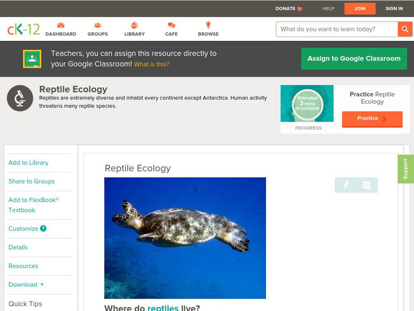Click the Google Classroom icon in the banner
414x311 pixels.
tap(33, 58)
